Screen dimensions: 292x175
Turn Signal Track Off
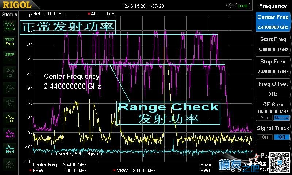282,137
